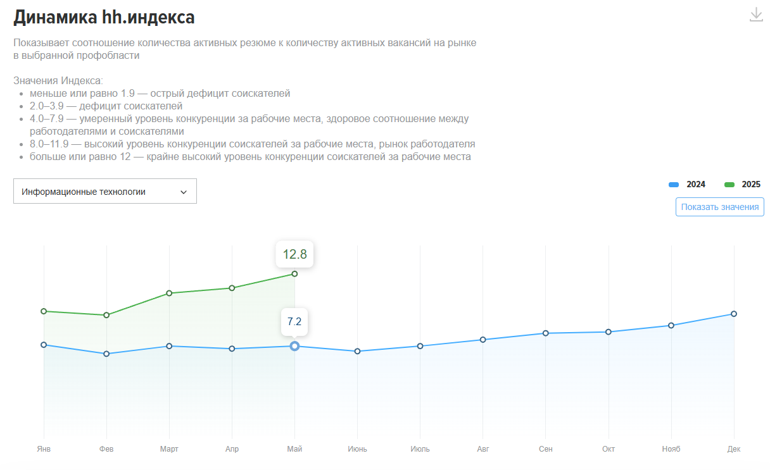Image resolution: width=770 pixels, height=470 pixels.
Task: Click the highlighted May 2024 data point
Action: point(294,346)
